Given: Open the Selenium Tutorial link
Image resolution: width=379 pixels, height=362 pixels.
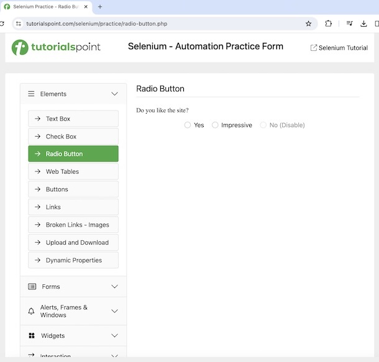Looking at the screenshot, I should [339, 48].
